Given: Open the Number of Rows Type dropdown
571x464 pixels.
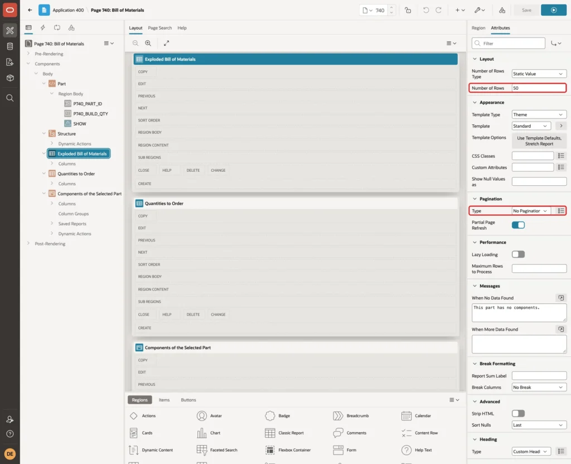Looking at the screenshot, I should (x=539, y=74).
